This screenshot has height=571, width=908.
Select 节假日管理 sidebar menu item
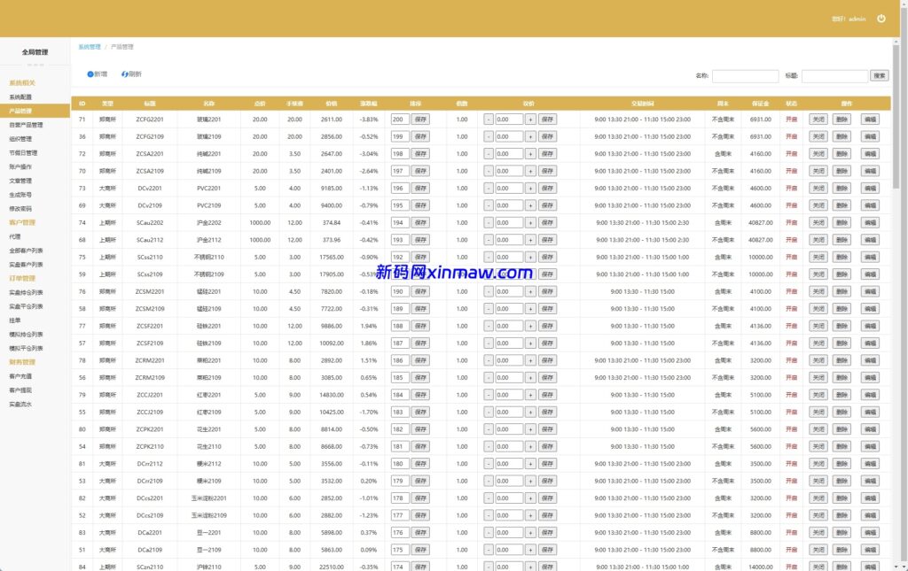click(23, 153)
